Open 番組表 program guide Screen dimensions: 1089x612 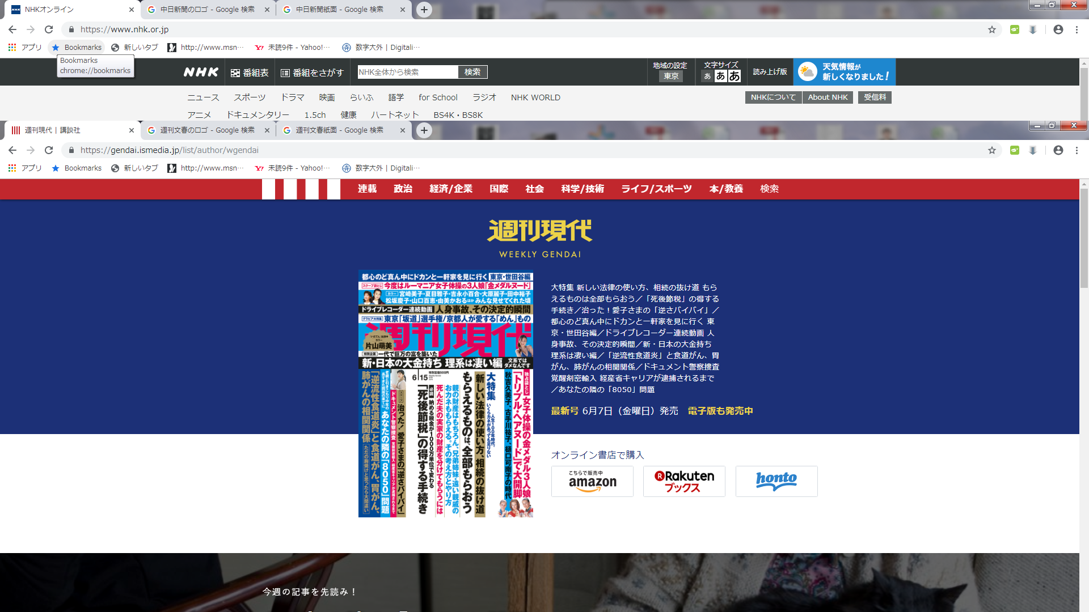(250, 73)
